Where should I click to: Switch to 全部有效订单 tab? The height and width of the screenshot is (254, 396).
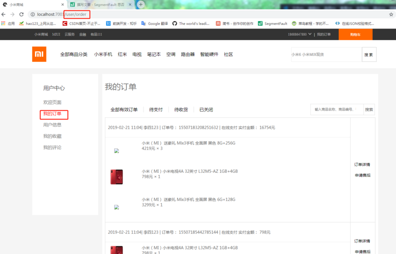(x=124, y=109)
